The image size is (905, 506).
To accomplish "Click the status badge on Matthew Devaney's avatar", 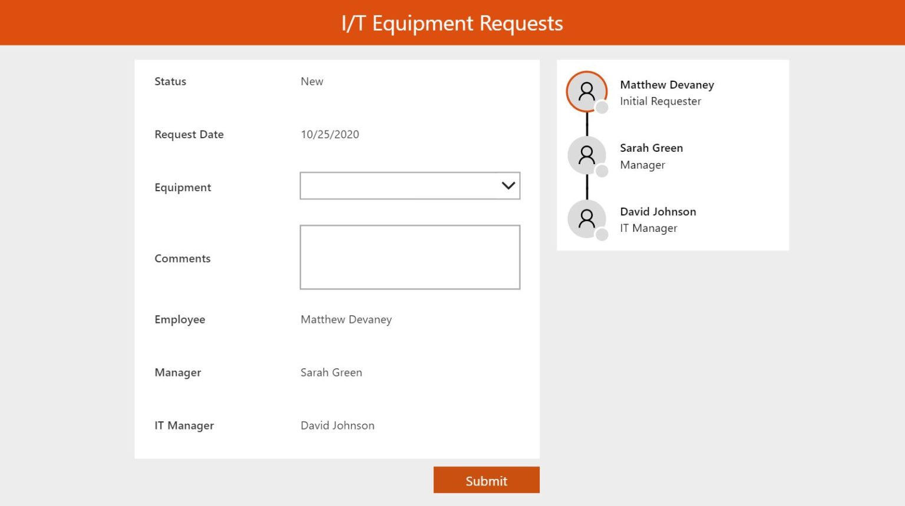I will pyautogui.click(x=601, y=107).
